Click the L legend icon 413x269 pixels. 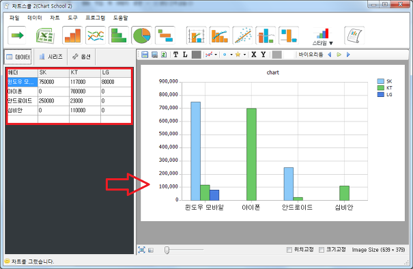[x=185, y=55]
